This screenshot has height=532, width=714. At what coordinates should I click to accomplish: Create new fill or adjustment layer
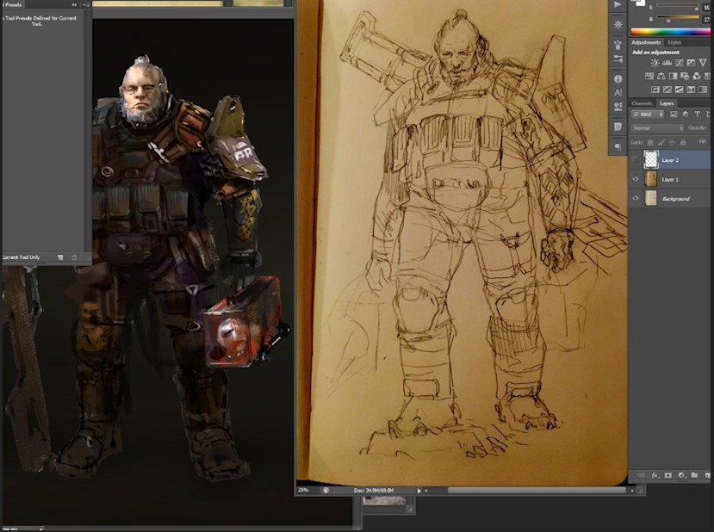click(681, 475)
